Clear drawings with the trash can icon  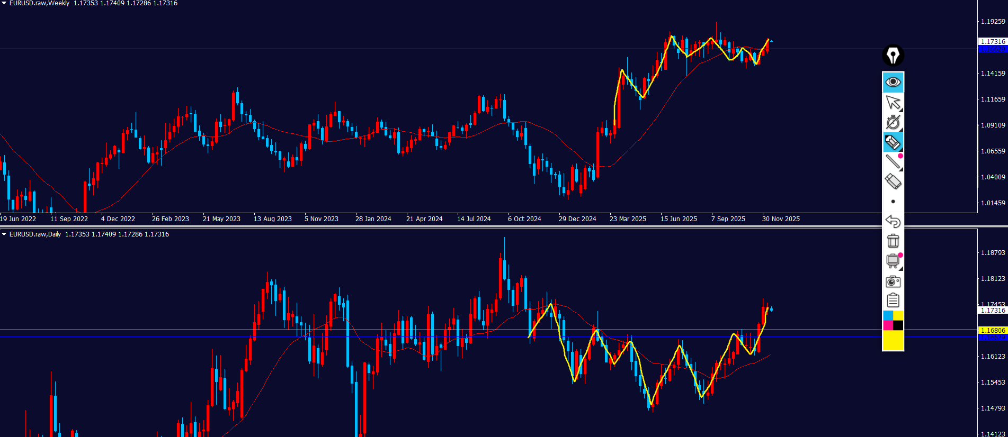893,241
